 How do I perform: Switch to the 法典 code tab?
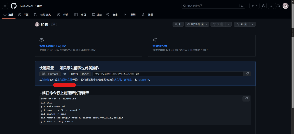(x=9, y=15)
